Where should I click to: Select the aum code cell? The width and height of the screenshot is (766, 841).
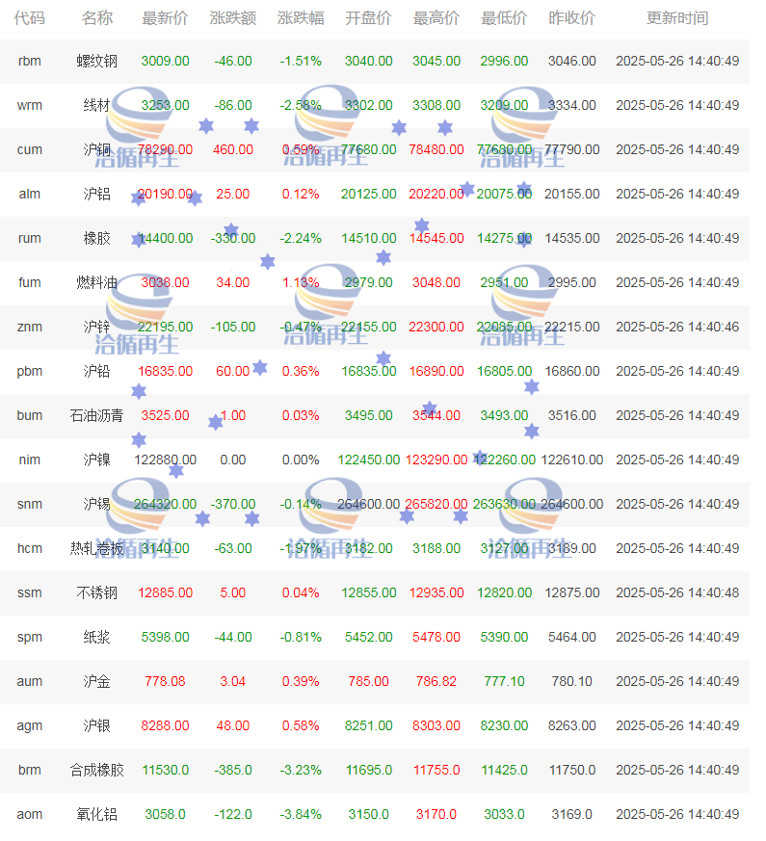(30, 682)
